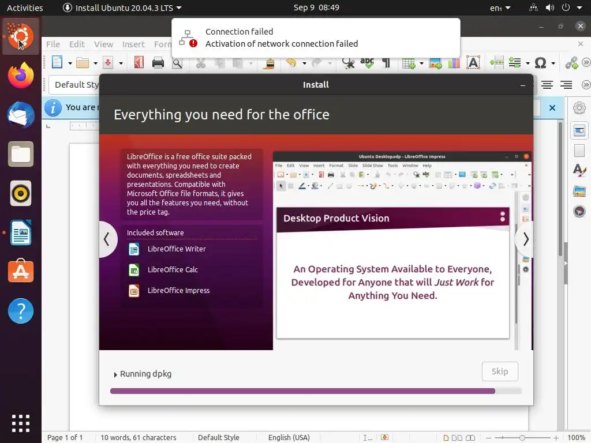Viewport: 591px width, 443px height.
Task: Insert chart icon in Writer toolbar
Action: tap(454, 63)
